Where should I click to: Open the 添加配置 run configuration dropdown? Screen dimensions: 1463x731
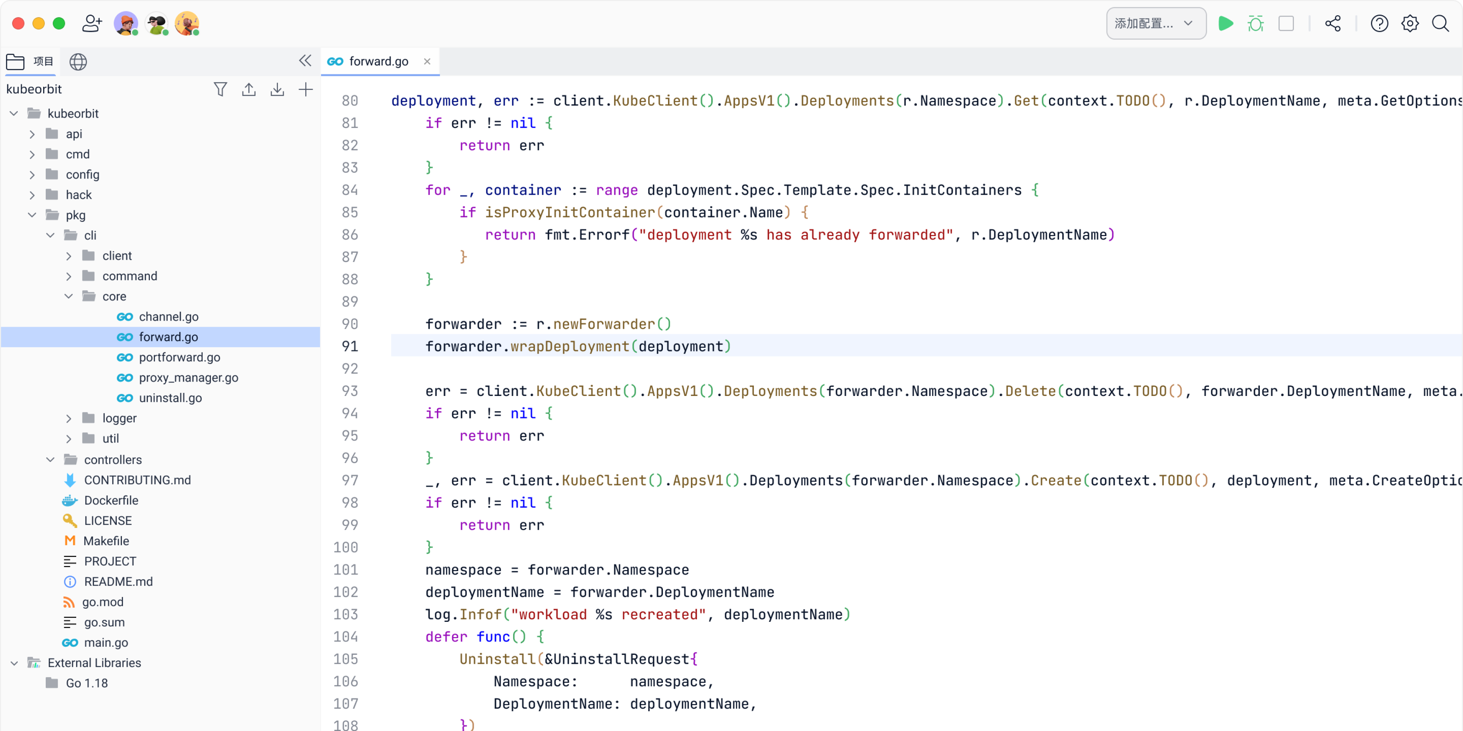pyautogui.click(x=1156, y=23)
